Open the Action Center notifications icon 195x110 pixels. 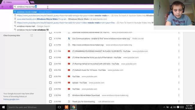click(x=178, y=107)
